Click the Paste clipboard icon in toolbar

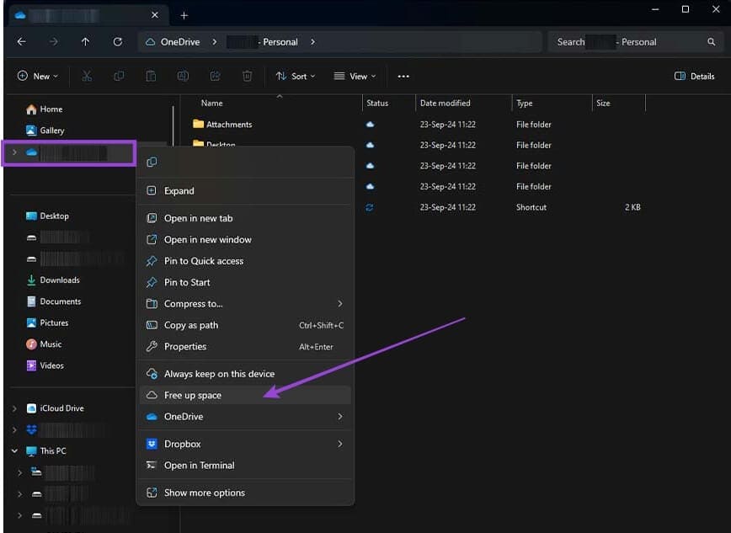pos(151,76)
